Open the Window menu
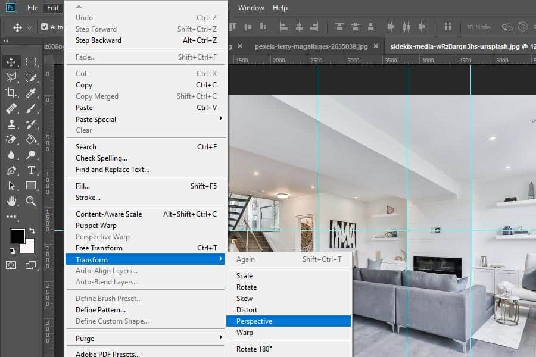The width and height of the screenshot is (536, 357). click(251, 7)
